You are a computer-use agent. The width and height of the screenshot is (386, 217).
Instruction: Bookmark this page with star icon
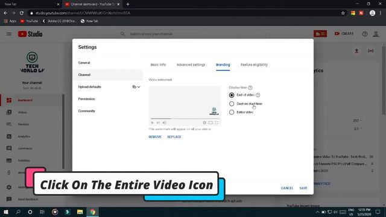[x=343, y=13]
